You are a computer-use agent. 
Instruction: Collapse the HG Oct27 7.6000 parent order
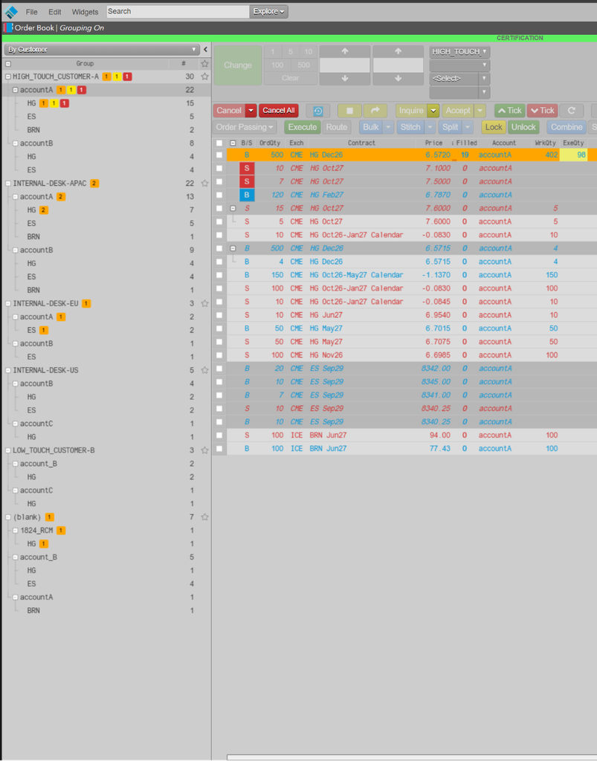pos(233,208)
